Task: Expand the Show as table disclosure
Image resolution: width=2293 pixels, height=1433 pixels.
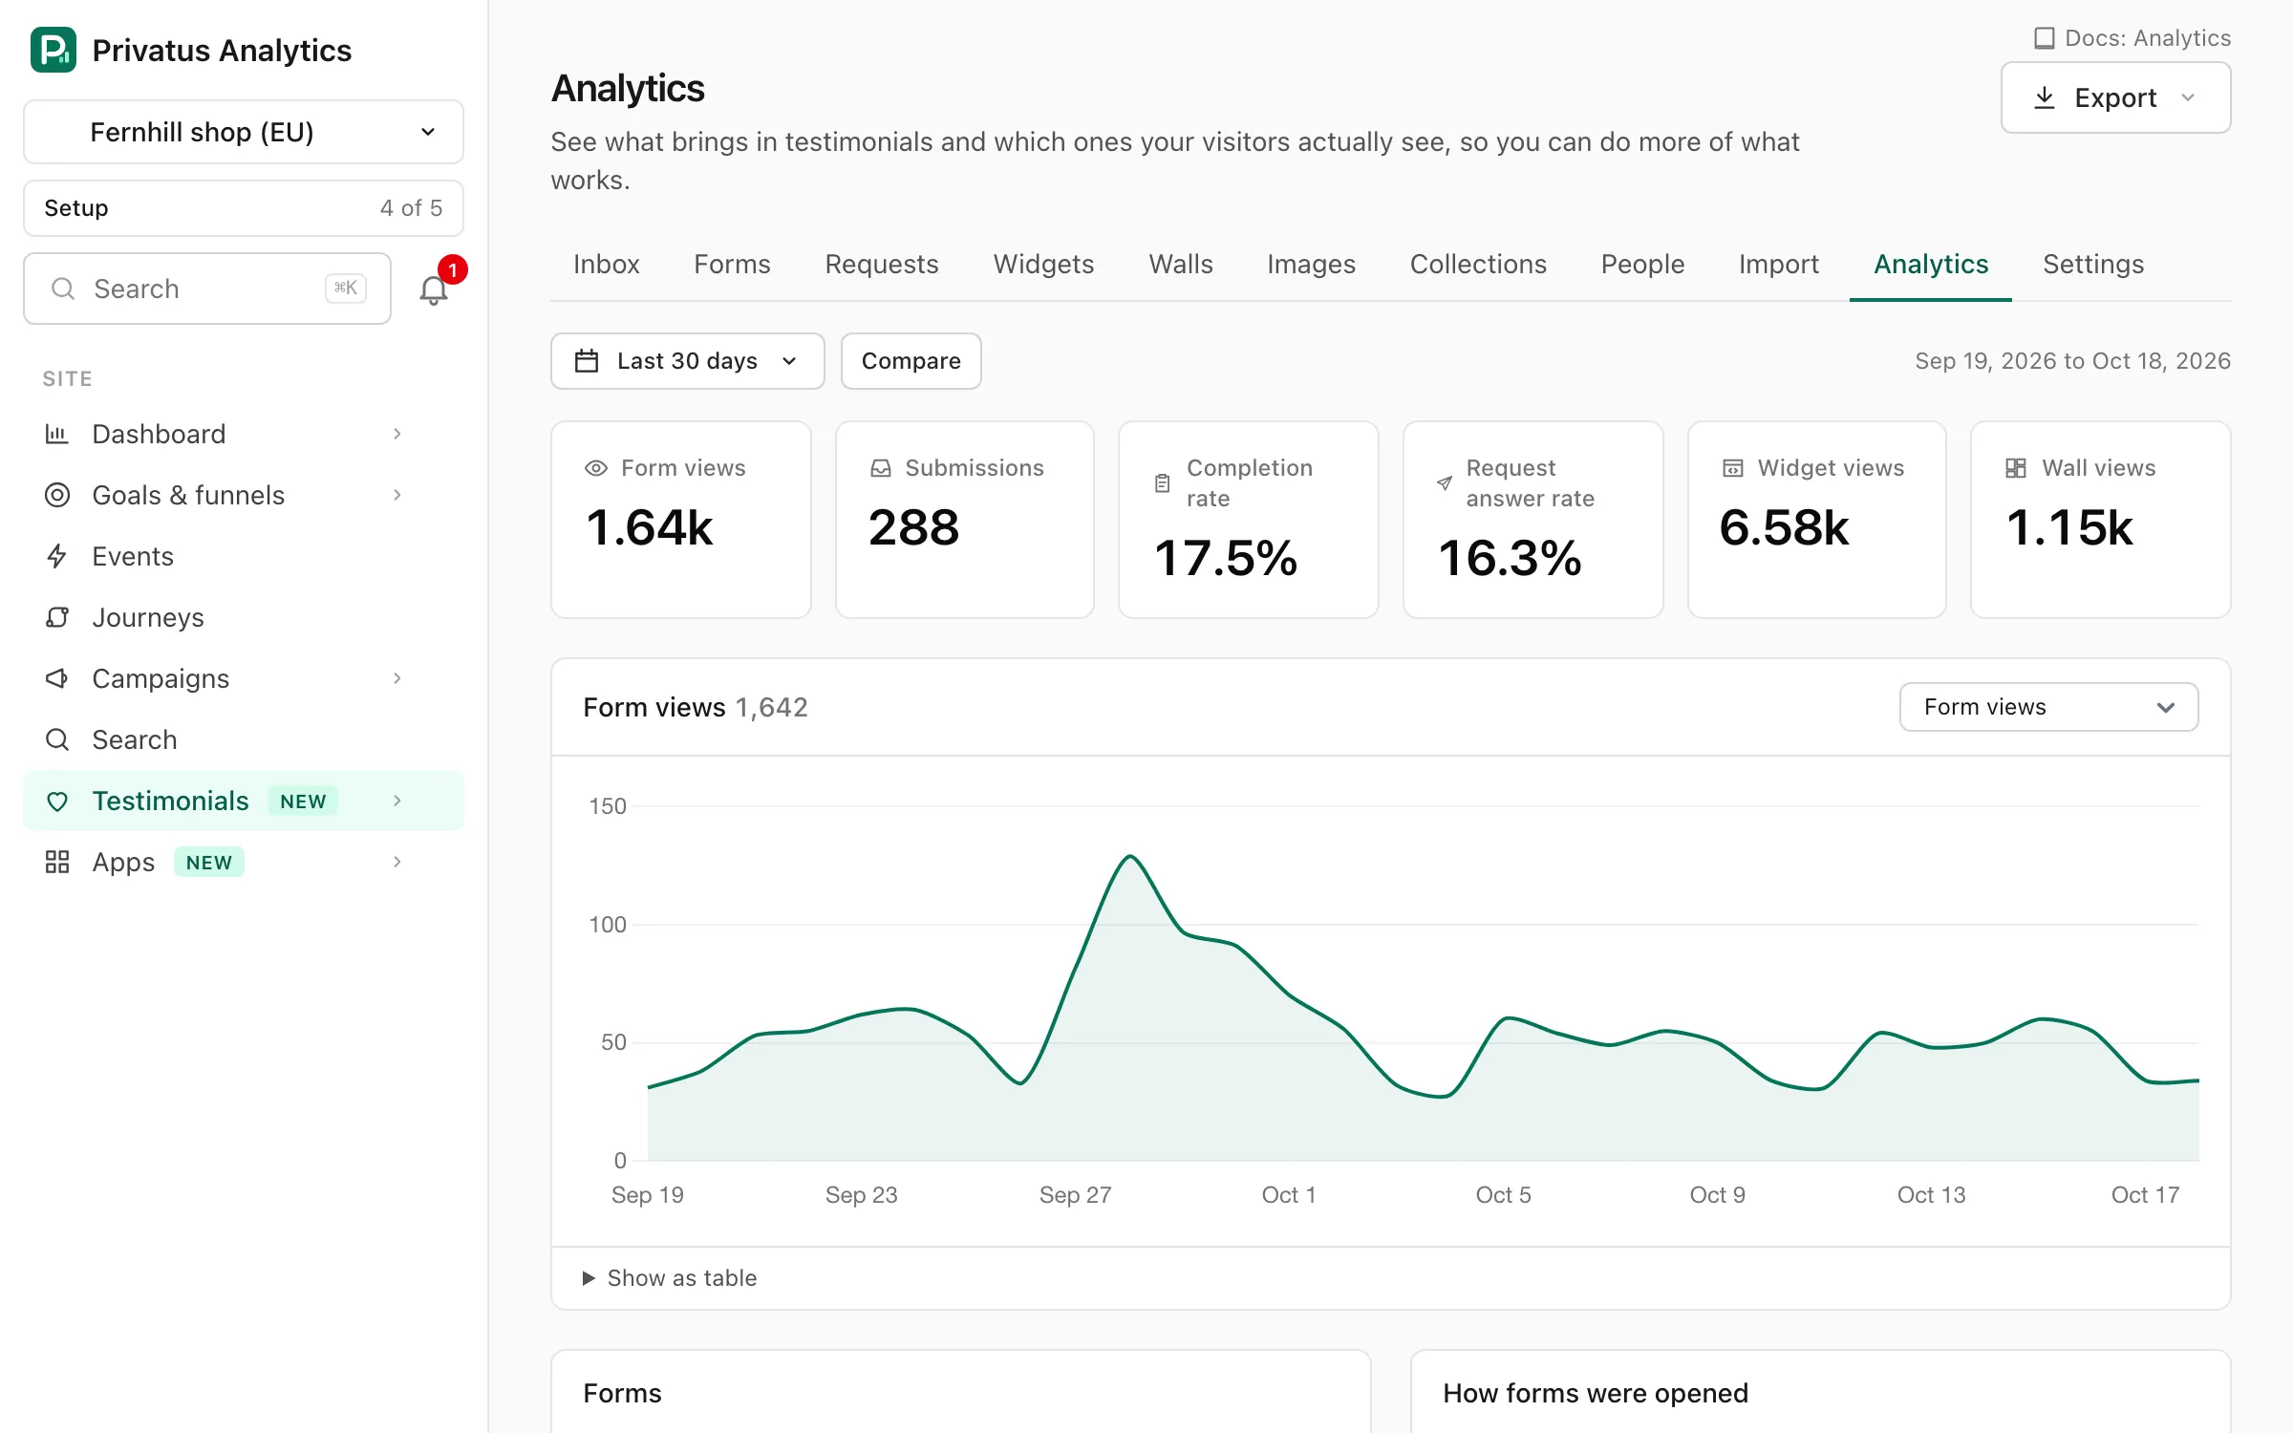Action: coord(671,1278)
